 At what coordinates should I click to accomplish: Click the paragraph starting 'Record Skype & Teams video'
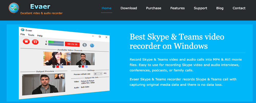tap(186, 65)
